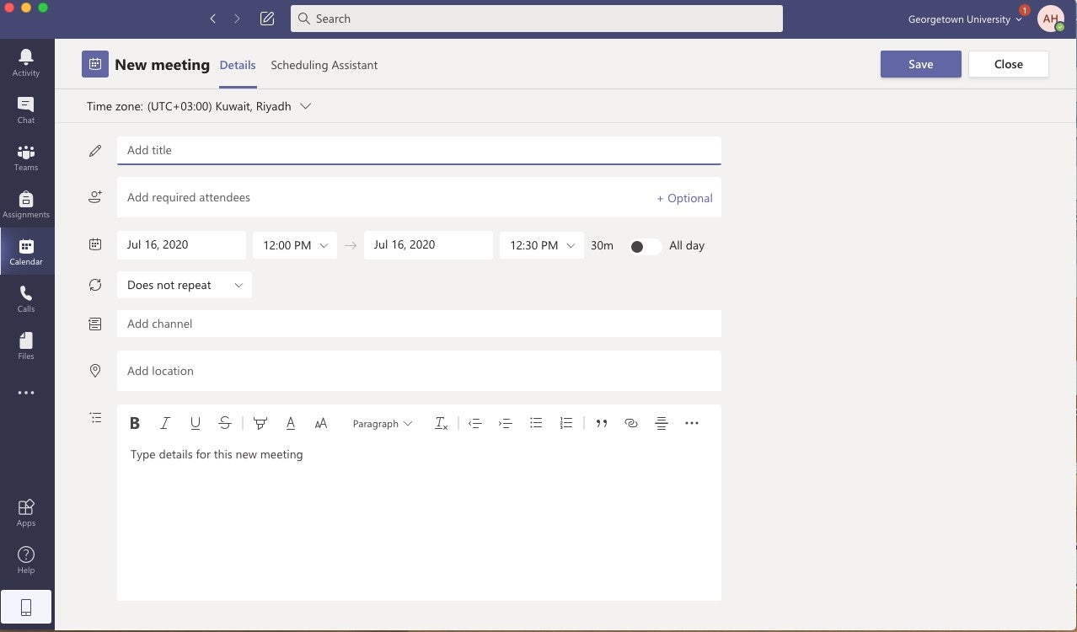Open the Paragraph style dropdown
This screenshot has width=1077, height=632.
(382, 423)
